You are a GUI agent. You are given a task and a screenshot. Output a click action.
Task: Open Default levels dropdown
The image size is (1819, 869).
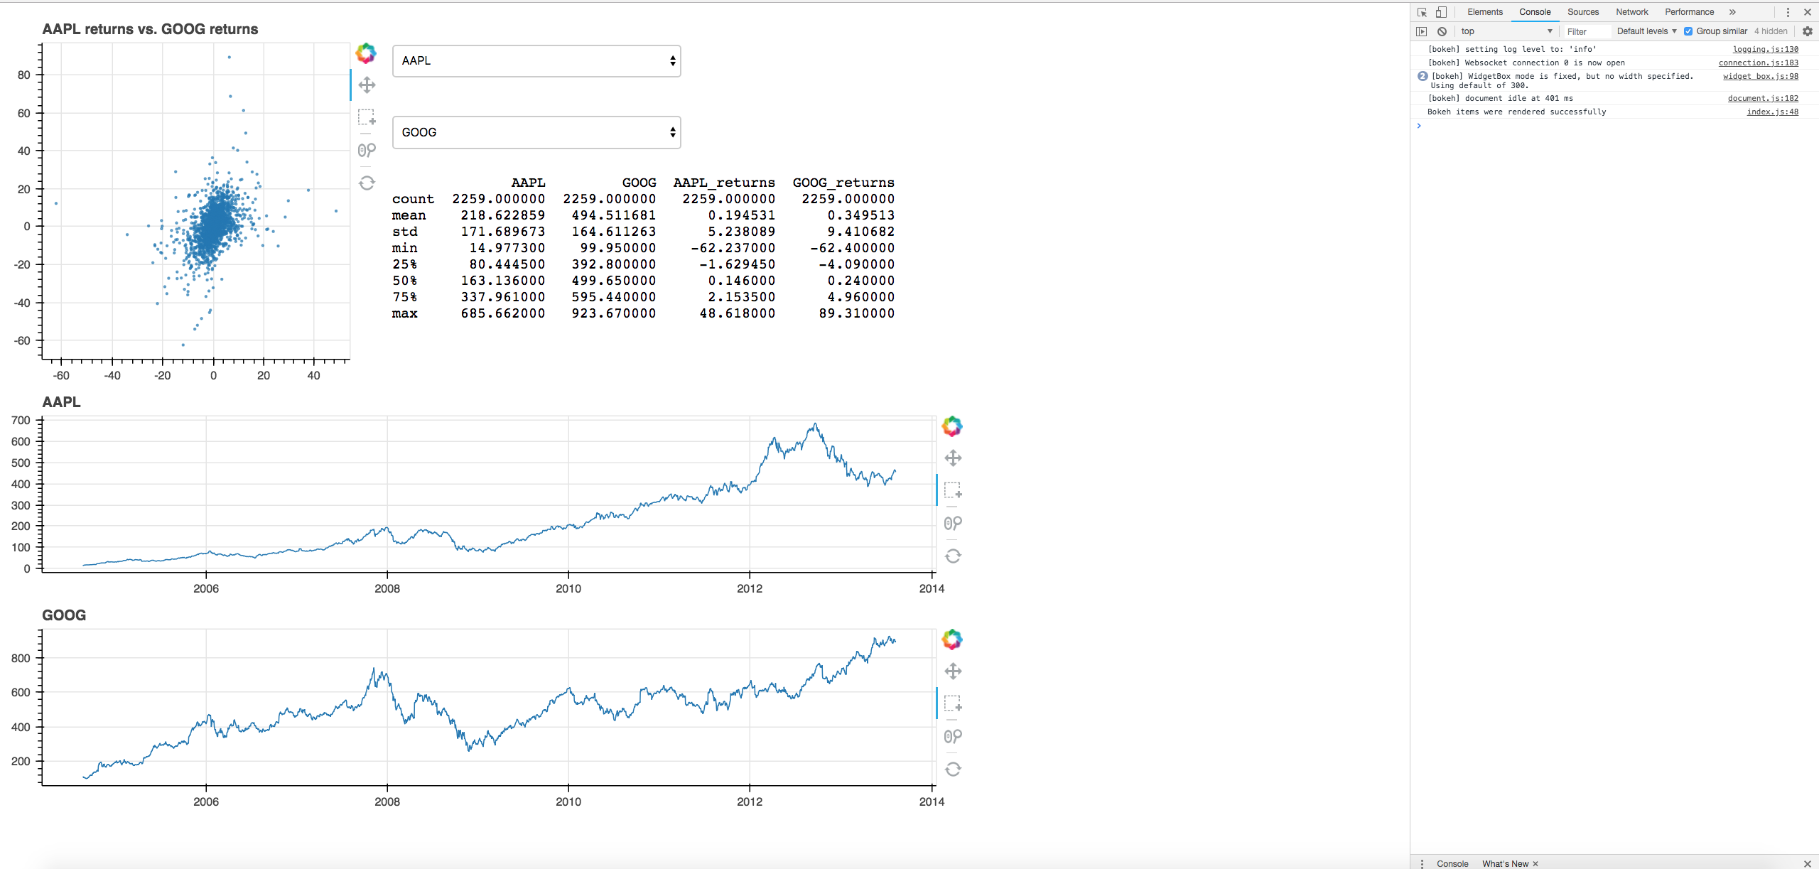tap(1646, 31)
